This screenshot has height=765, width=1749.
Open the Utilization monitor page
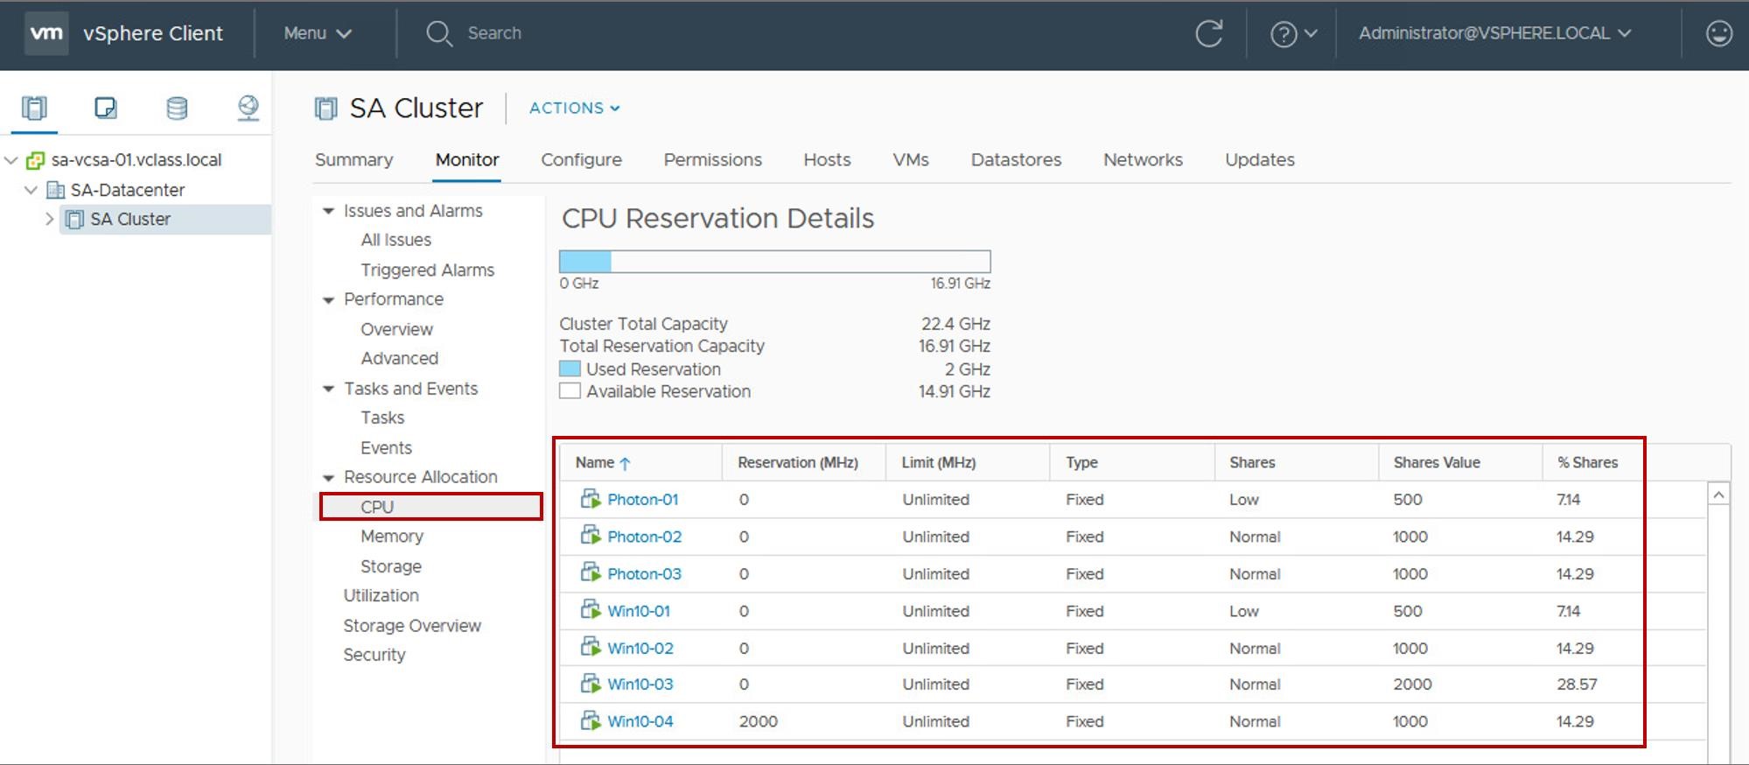point(381,595)
